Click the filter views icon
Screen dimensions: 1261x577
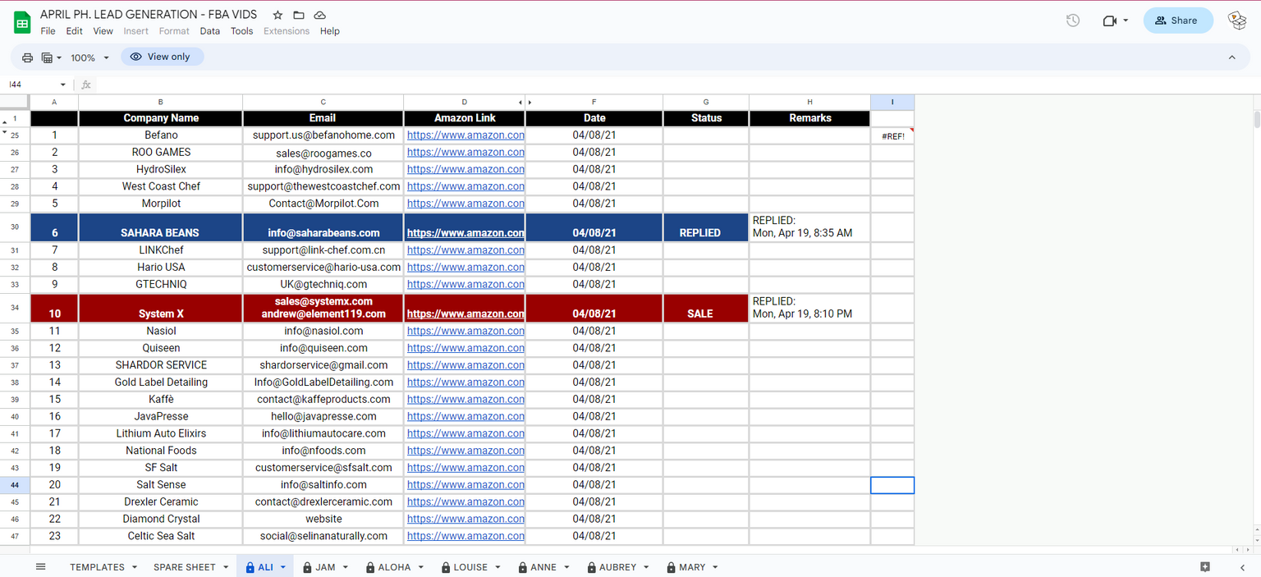point(47,57)
